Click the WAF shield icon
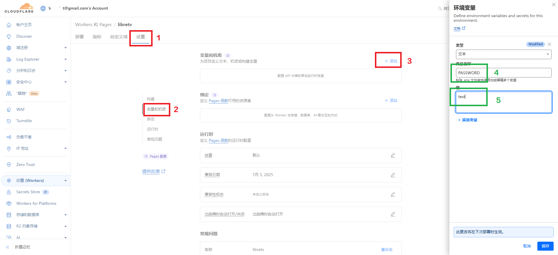The height and width of the screenshot is (255, 558). (x=9, y=110)
